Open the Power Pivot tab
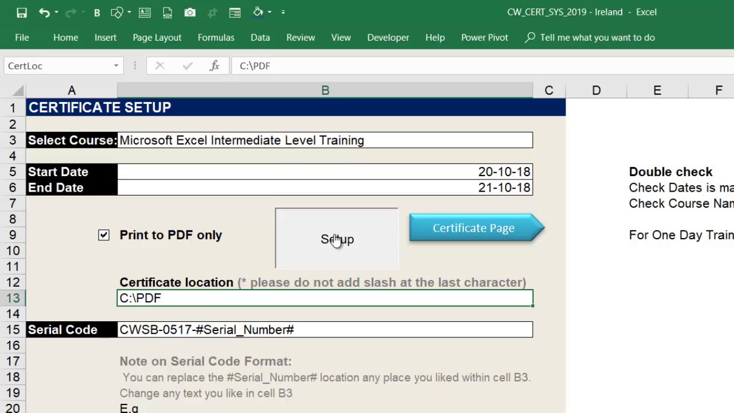The image size is (734, 413). click(x=485, y=37)
